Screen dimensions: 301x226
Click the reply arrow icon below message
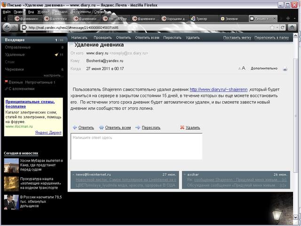pyautogui.click(x=75, y=128)
